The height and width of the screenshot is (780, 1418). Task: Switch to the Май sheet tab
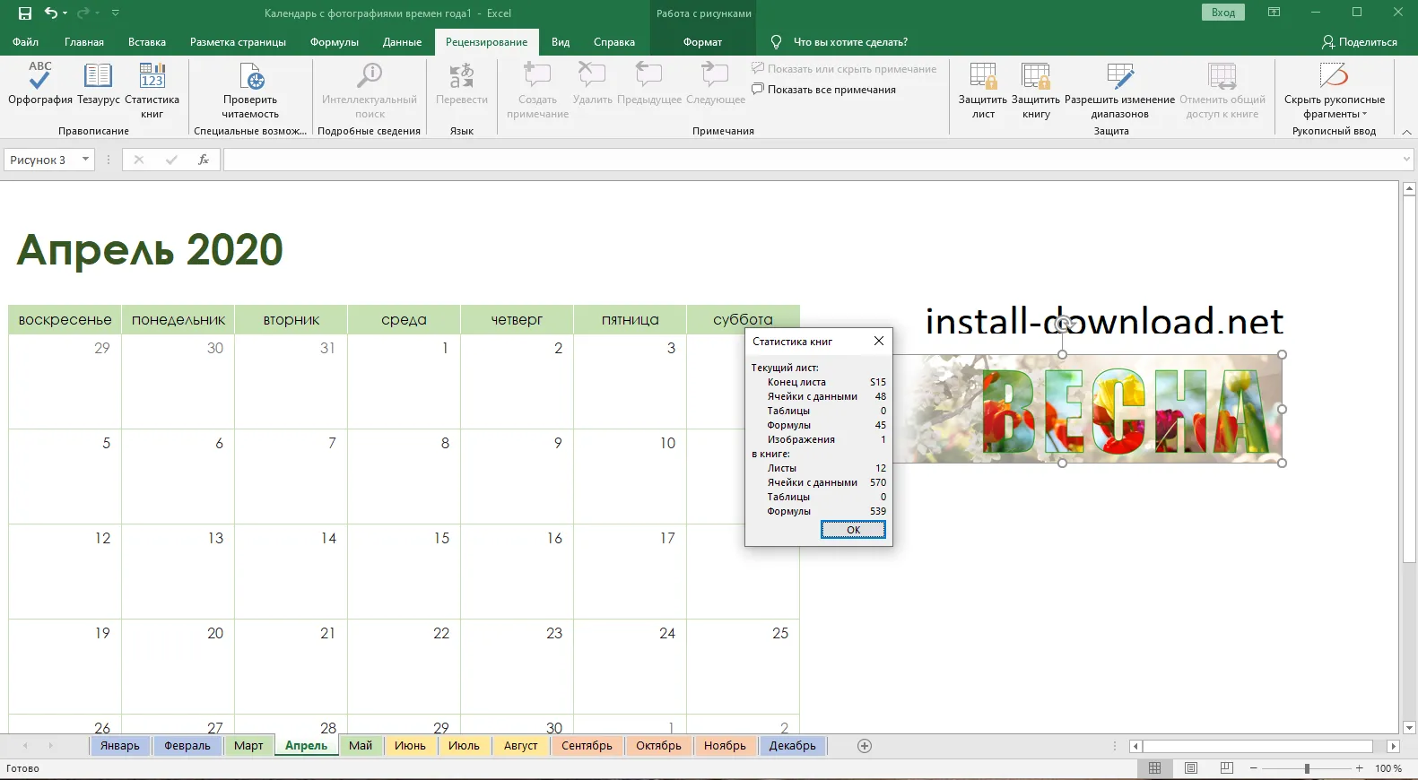pyautogui.click(x=361, y=746)
